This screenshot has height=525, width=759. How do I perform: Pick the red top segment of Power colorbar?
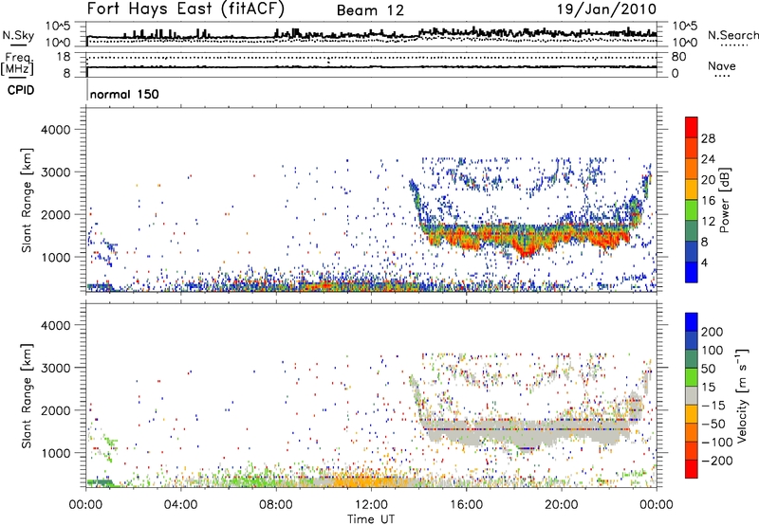[692, 128]
